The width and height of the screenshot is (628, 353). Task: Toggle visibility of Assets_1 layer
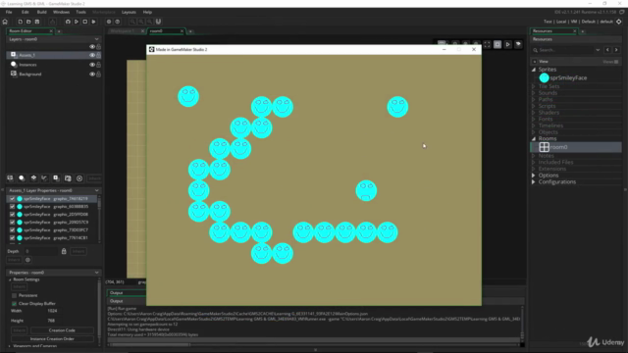tap(92, 55)
